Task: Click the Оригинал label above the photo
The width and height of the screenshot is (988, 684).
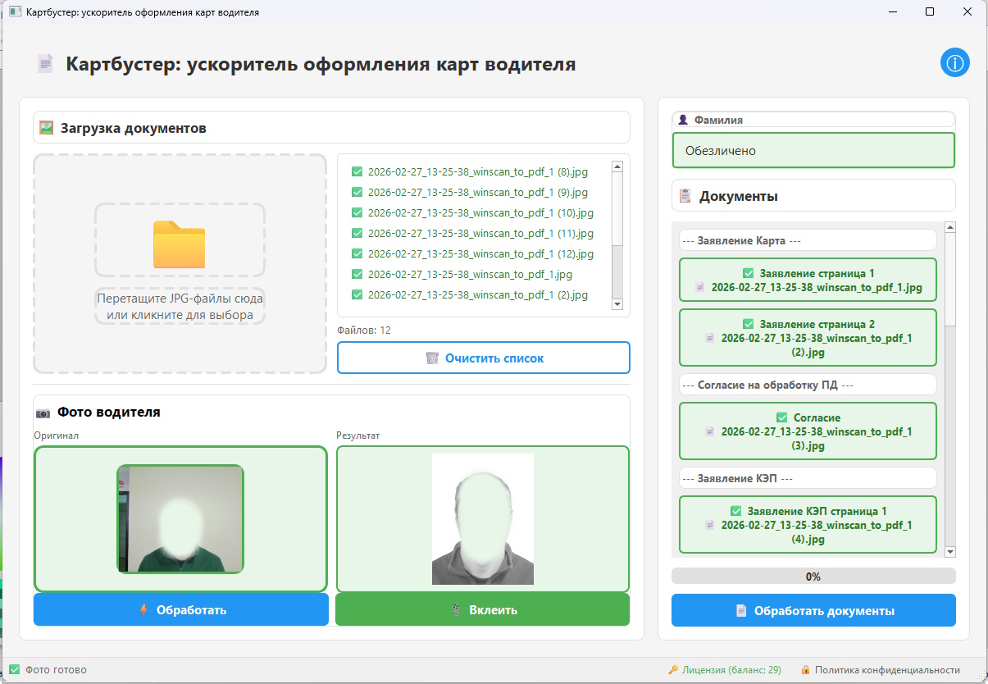Action: coord(56,435)
